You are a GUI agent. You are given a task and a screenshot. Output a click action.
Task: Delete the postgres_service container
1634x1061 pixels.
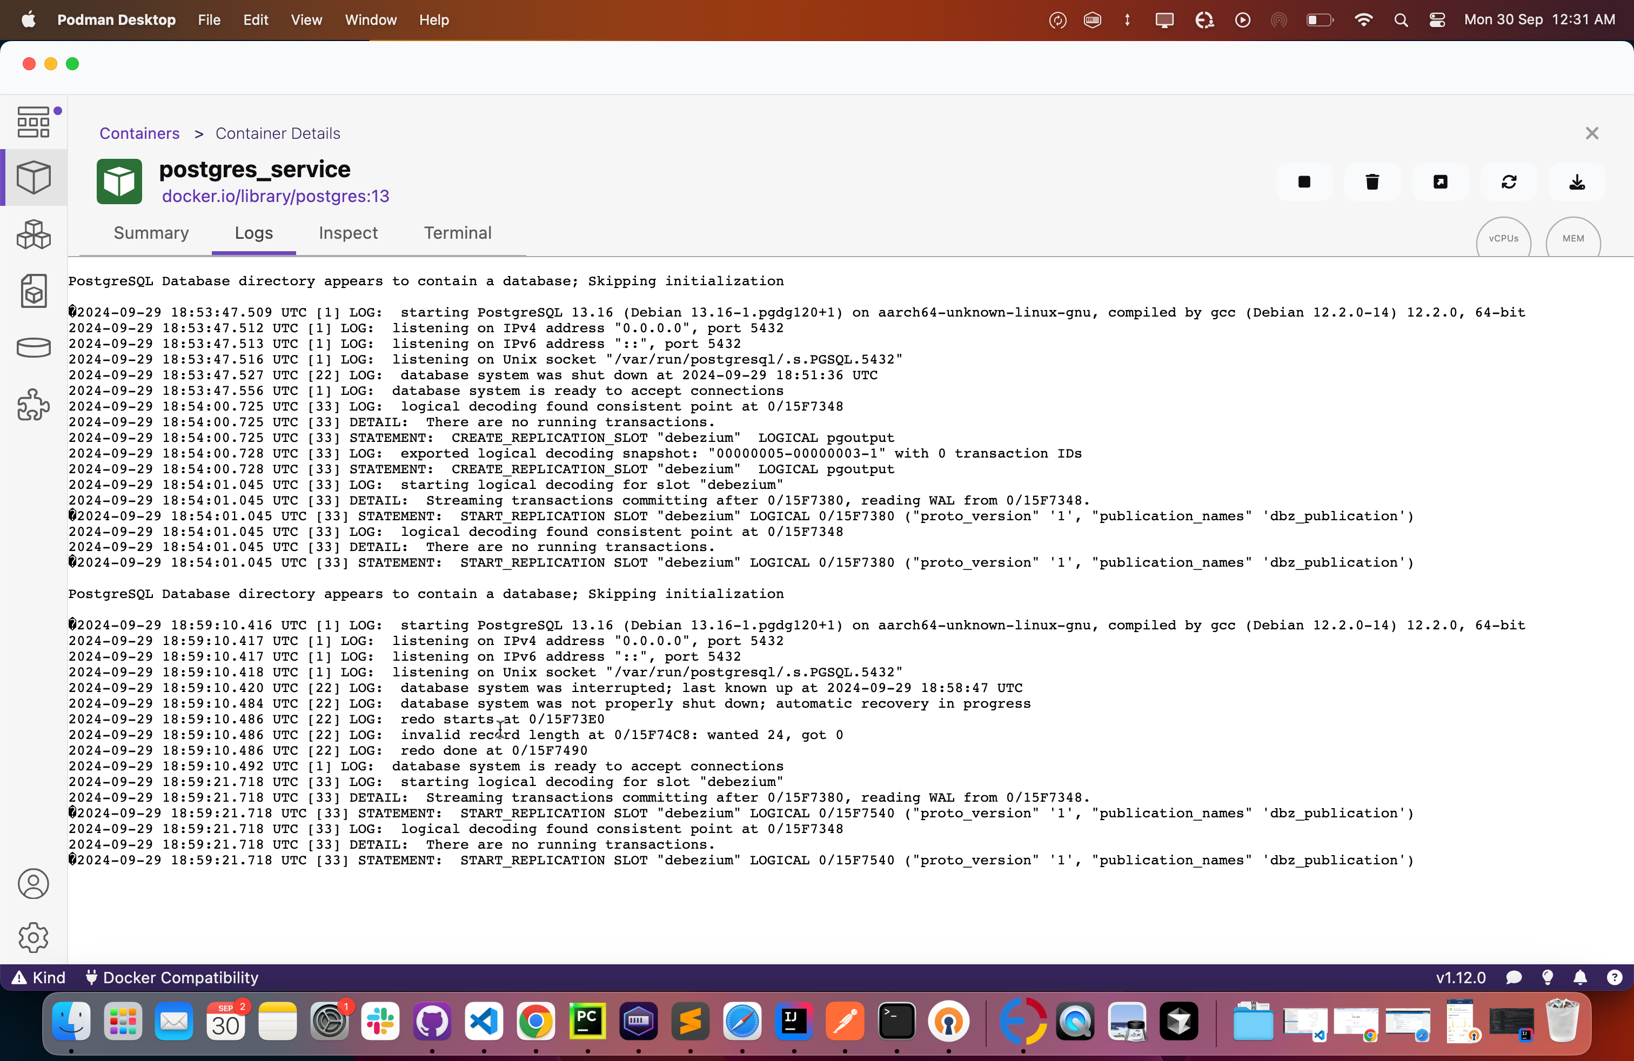(x=1372, y=182)
